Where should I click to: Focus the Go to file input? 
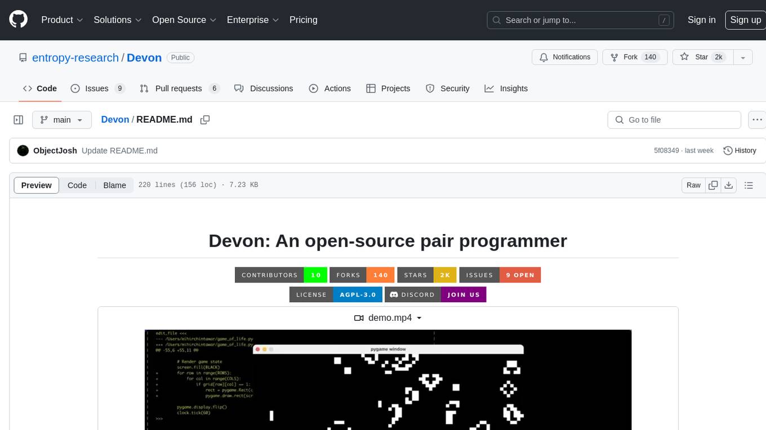[674, 120]
